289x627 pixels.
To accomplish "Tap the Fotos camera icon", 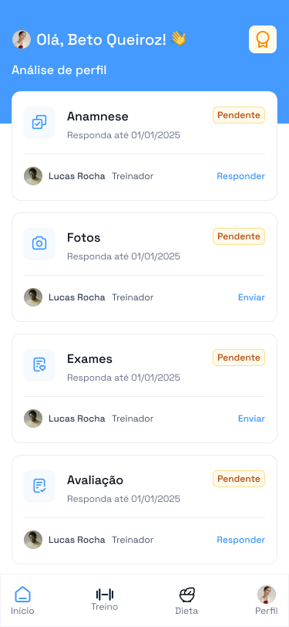I will click(39, 243).
